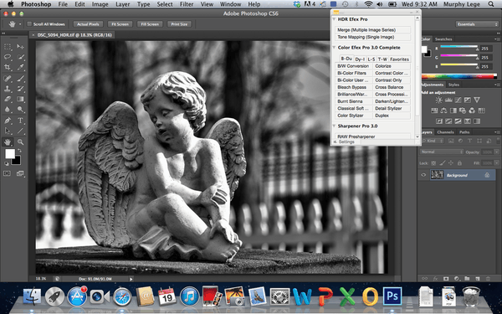Click the Fit Screen button
The image size is (502, 314).
pyautogui.click(x=120, y=24)
